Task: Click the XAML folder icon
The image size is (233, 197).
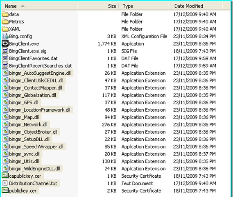Action: pos(5,29)
